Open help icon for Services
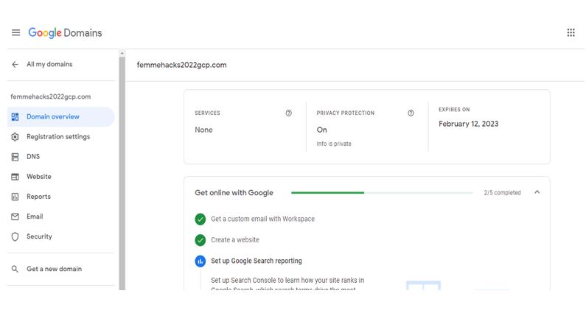 pyautogui.click(x=288, y=113)
